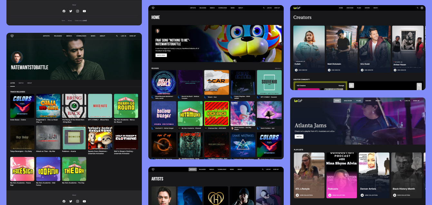
Task: Click highlighted Artists item on ARTISTS page navbar
Action: [x=193, y=169]
